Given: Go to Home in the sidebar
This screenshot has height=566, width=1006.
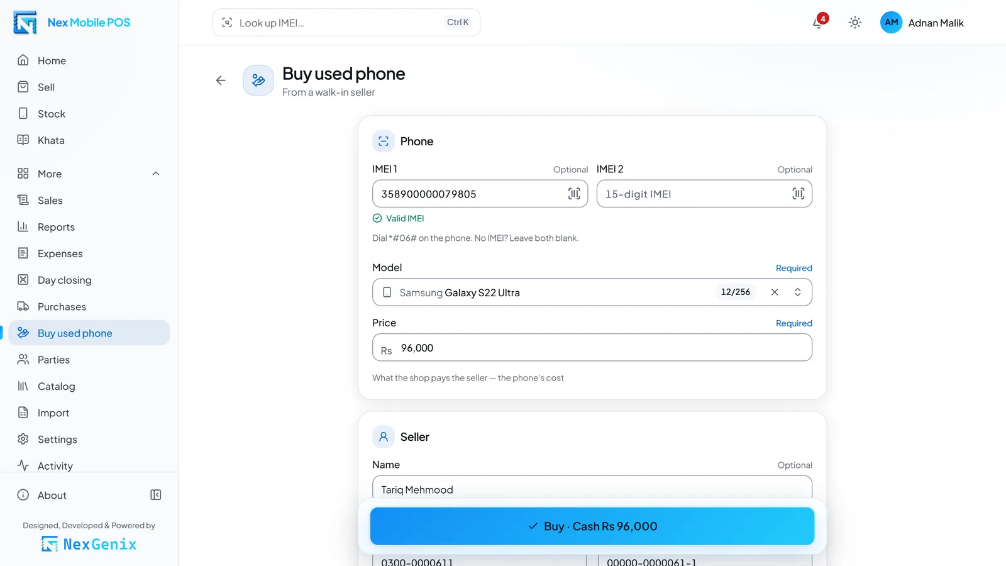Looking at the screenshot, I should [89, 60].
